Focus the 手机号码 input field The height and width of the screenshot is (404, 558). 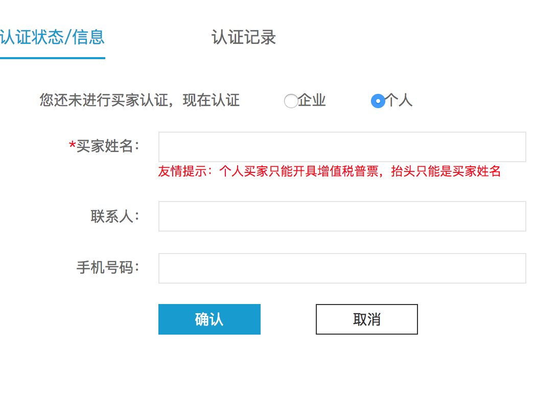(342, 268)
